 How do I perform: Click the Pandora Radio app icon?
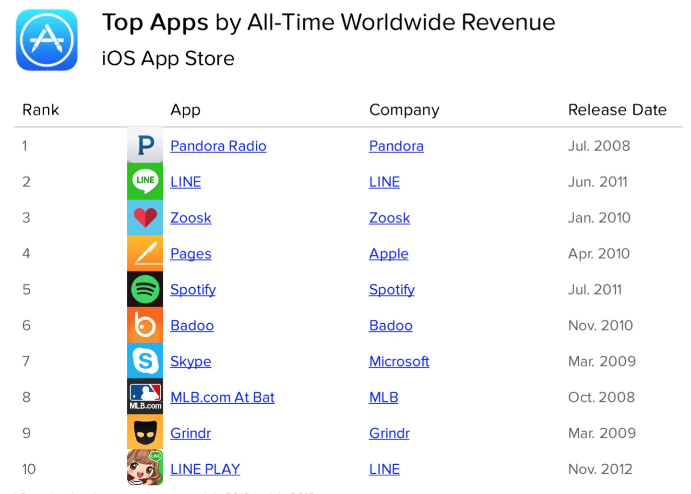[145, 145]
